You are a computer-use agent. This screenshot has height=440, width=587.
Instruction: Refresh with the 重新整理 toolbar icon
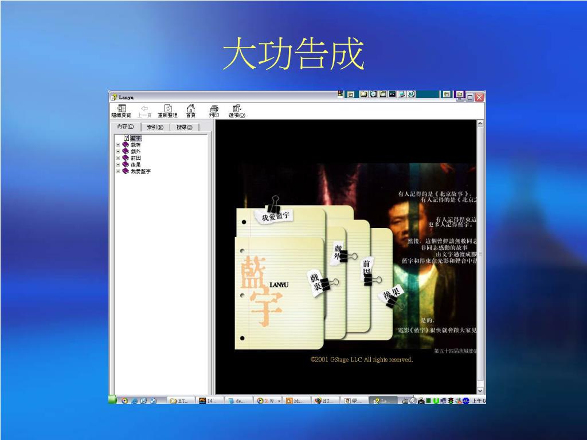[x=167, y=111]
